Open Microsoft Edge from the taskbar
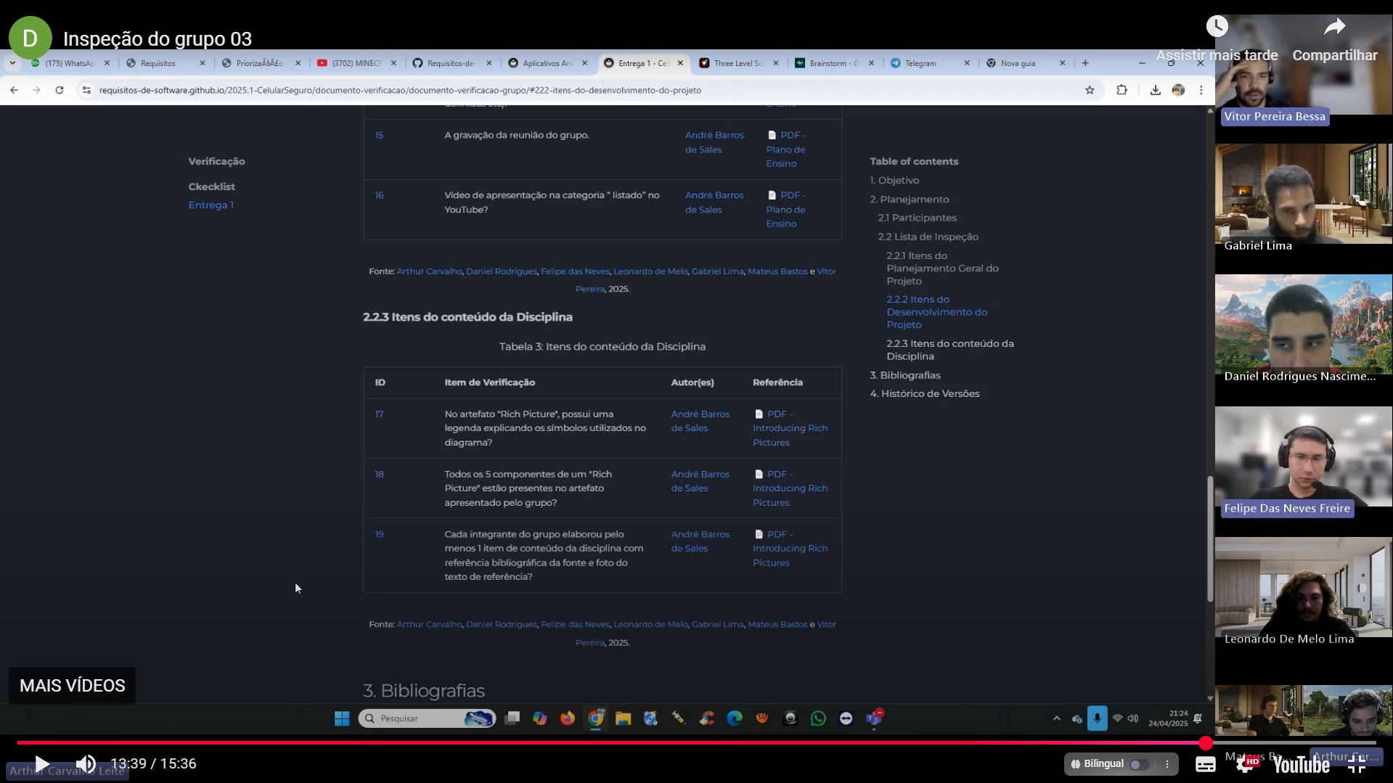Screen dimensions: 1393x783 735,718
